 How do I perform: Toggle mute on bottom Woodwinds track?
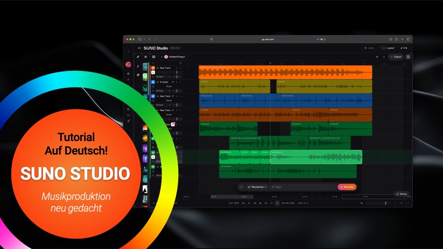tap(153, 167)
